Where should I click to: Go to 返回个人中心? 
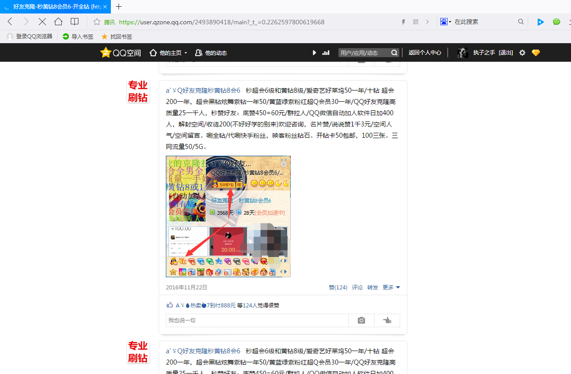(x=425, y=53)
